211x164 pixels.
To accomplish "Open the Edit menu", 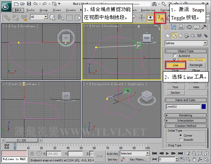I will pos(18,10).
